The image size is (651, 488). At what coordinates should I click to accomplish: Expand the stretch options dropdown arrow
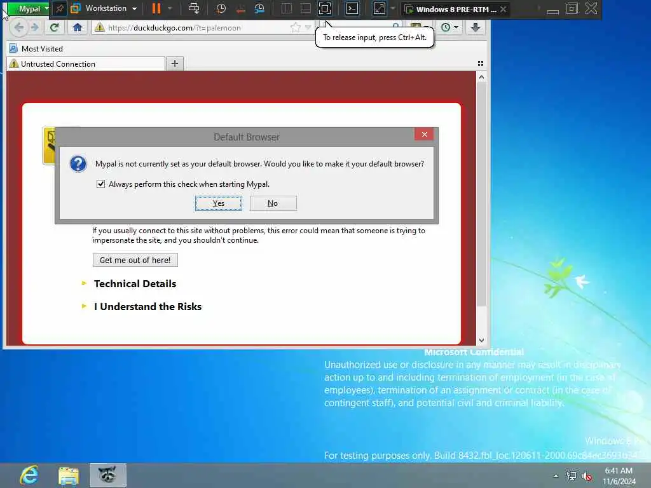(x=393, y=8)
